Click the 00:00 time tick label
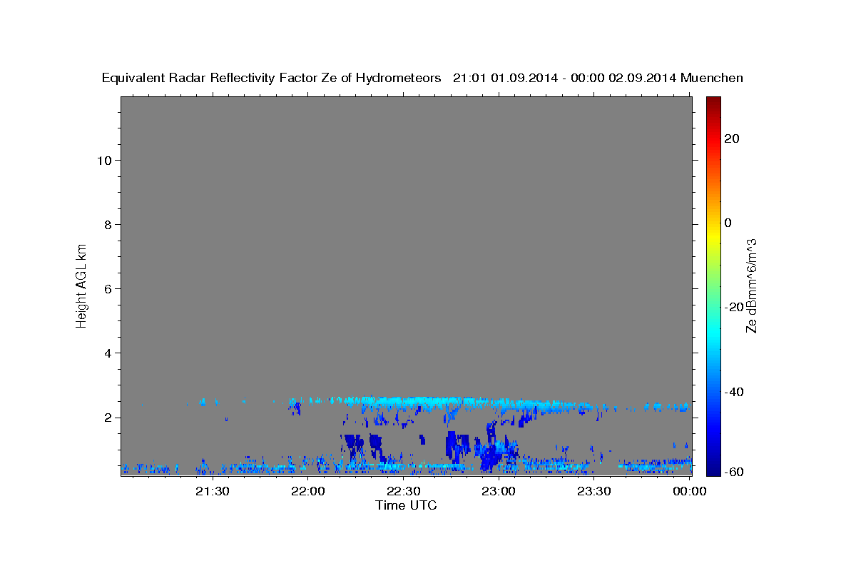 tap(689, 491)
